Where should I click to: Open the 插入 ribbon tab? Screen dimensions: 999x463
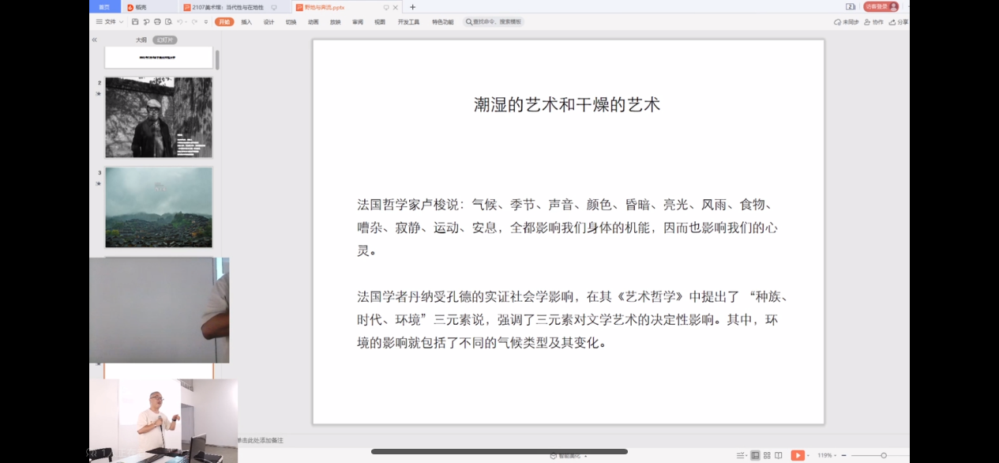[x=246, y=22]
